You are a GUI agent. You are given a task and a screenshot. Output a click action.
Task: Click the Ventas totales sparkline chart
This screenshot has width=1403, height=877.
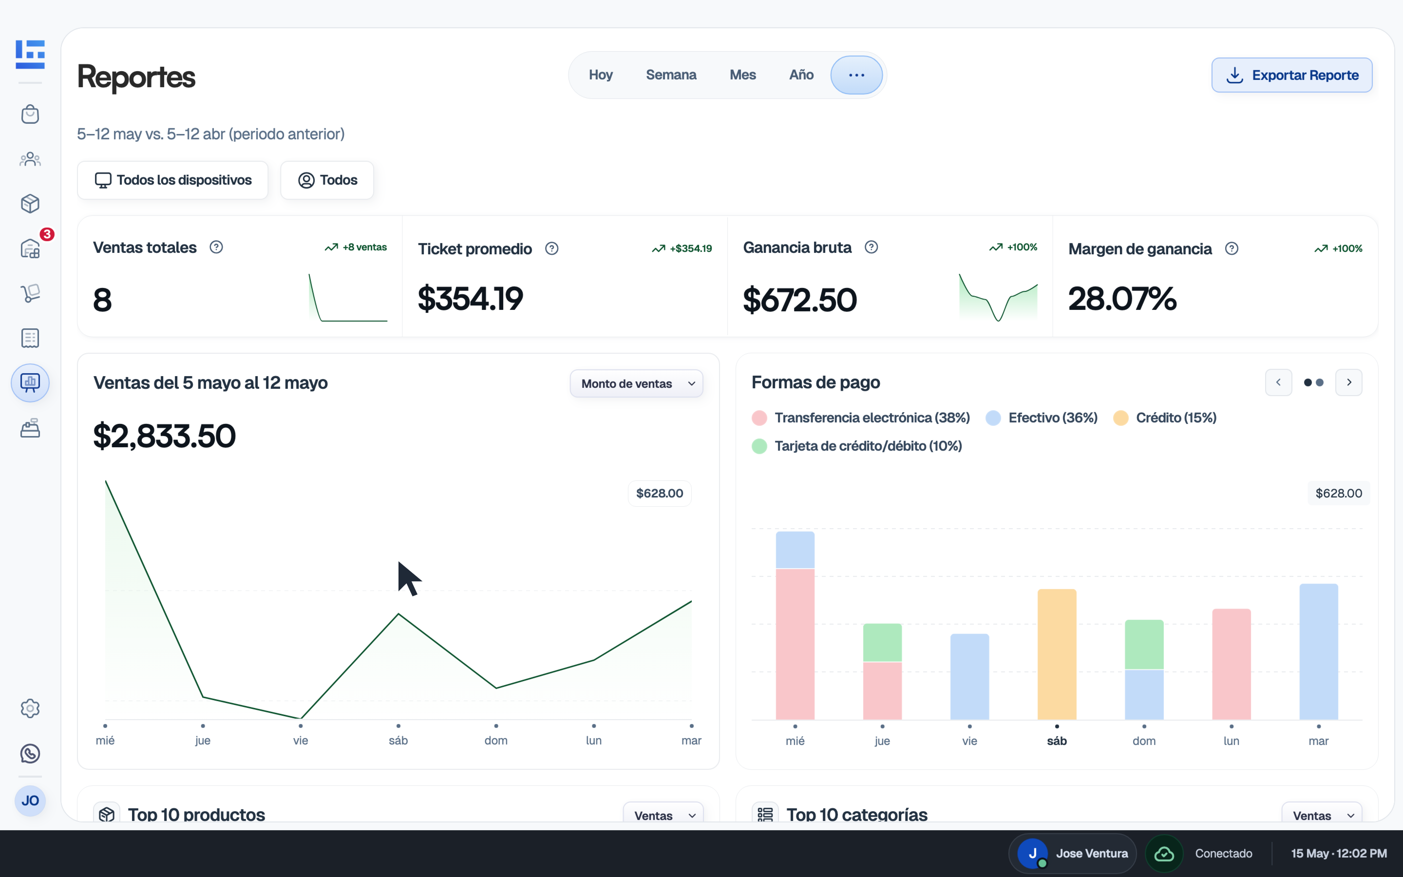[x=348, y=298]
